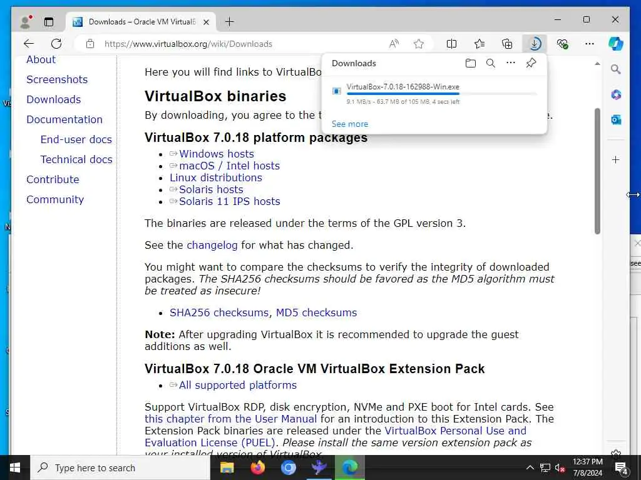
Task: Open Linux distributions link
Action: tap(216, 177)
